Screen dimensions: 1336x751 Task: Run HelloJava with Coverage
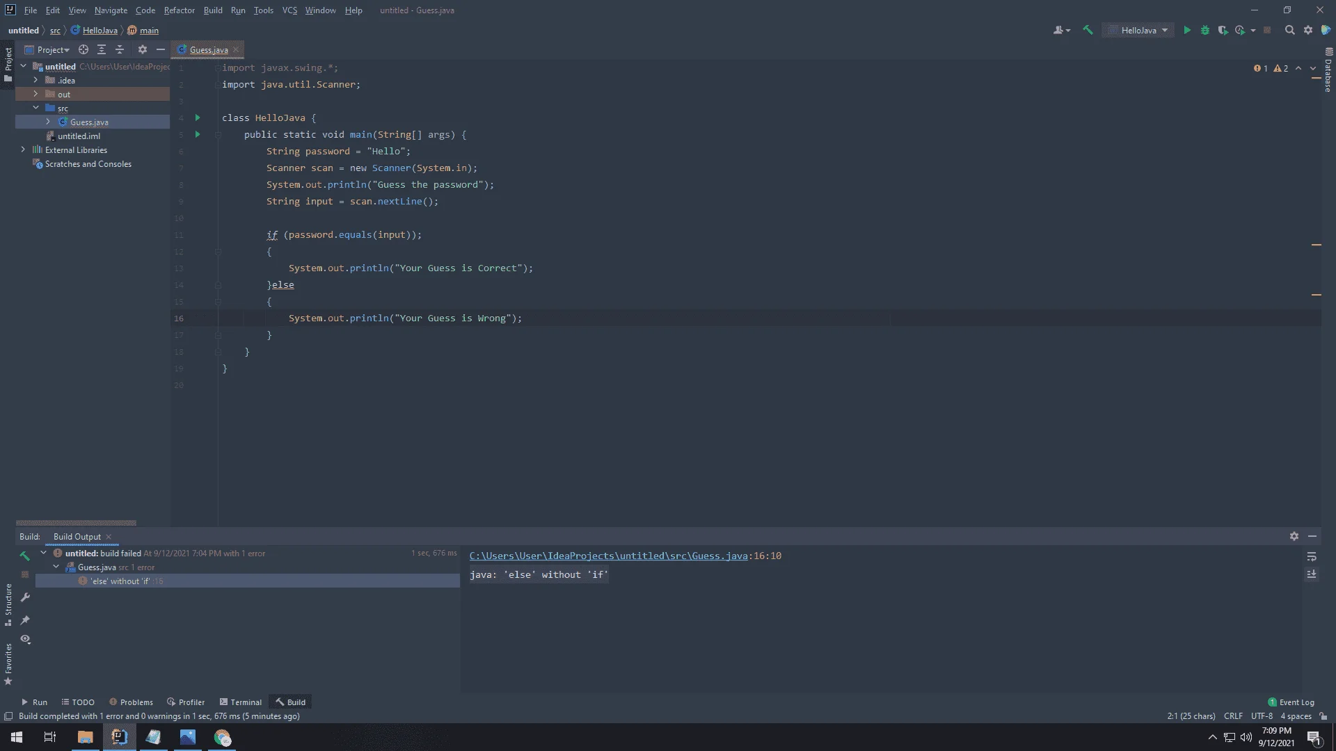pos(1223,30)
